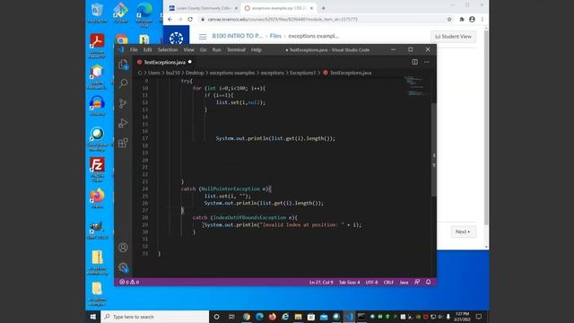Click the Type here to search taskbar box
The width and height of the screenshot is (574, 323).
[154, 317]
